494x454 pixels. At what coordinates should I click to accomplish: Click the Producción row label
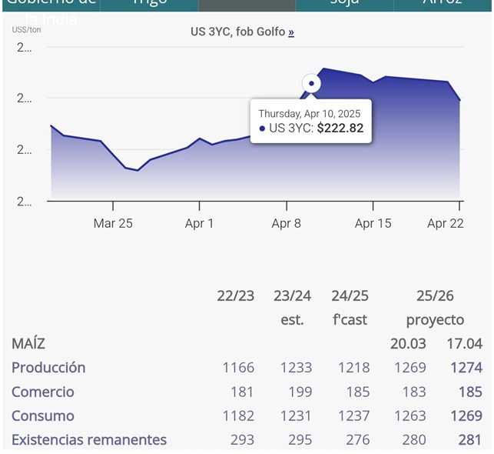pyautogui.click(x=48, y=368)
